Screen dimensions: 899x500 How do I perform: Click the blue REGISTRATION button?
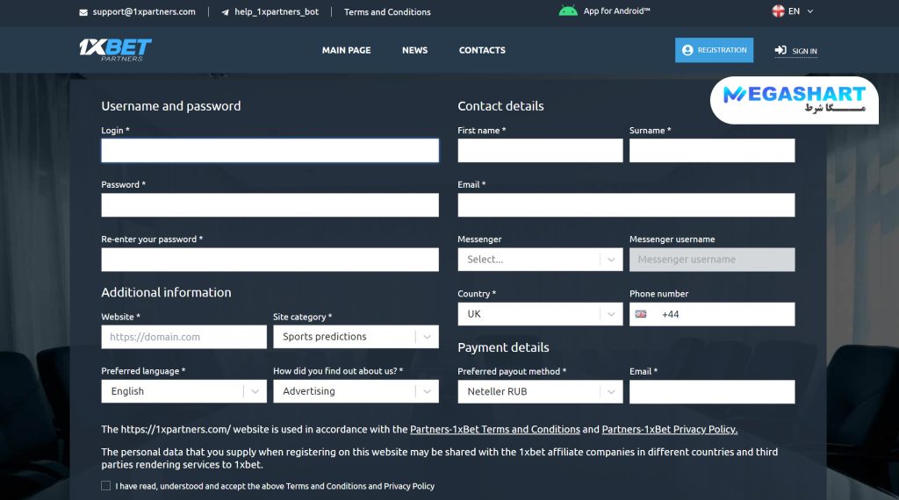coord(714,50)
